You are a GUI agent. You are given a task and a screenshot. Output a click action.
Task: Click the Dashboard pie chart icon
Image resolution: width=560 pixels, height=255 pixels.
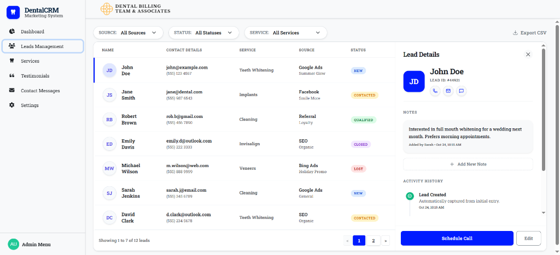pos(12,31)
